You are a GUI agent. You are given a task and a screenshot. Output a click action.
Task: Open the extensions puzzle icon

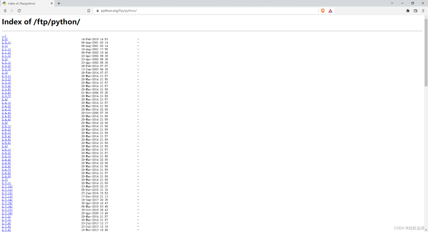coord(408,11)
